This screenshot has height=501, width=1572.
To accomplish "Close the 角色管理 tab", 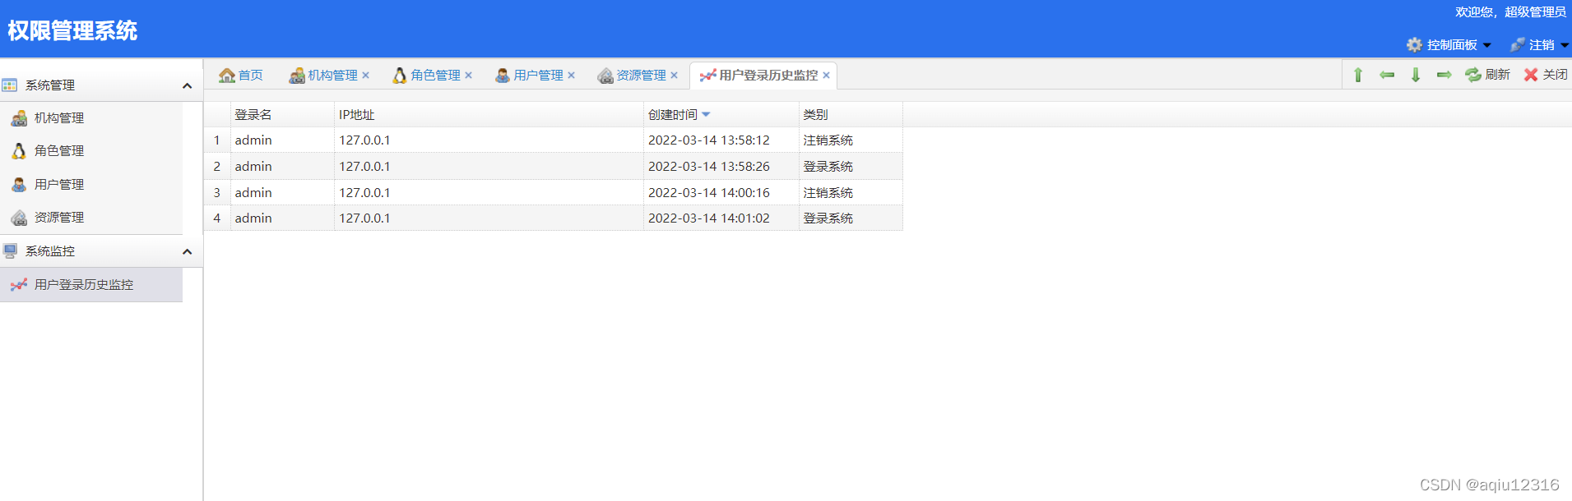I will coord(469,76).
